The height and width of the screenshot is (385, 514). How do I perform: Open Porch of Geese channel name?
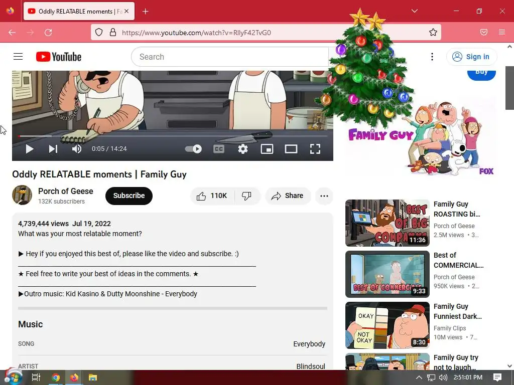(66, 191)
